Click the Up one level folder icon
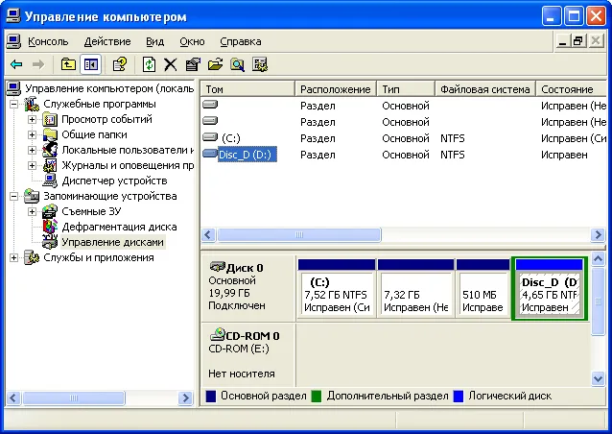Viewport: 612px width, 434px height. coord(68,64)
